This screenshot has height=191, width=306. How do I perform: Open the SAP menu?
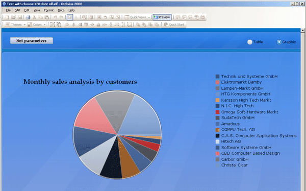[17, 10]
